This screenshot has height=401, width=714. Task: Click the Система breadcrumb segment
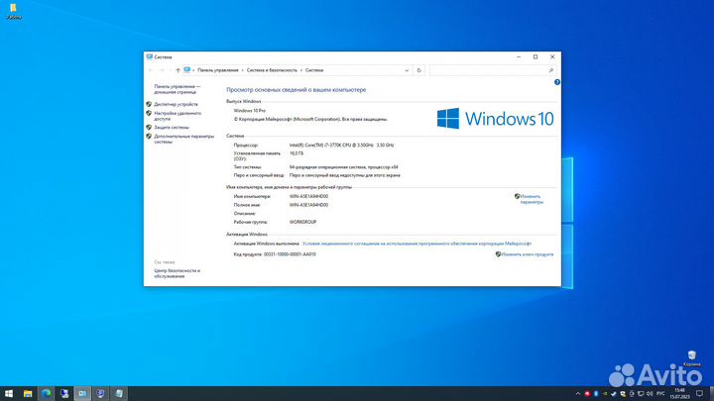tap(314, 70)
